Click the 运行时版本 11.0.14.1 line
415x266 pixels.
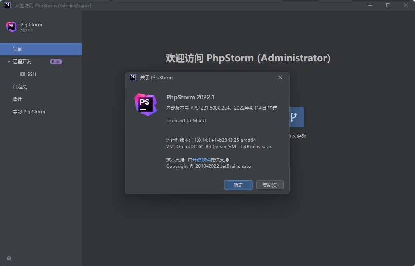[211, 140]
